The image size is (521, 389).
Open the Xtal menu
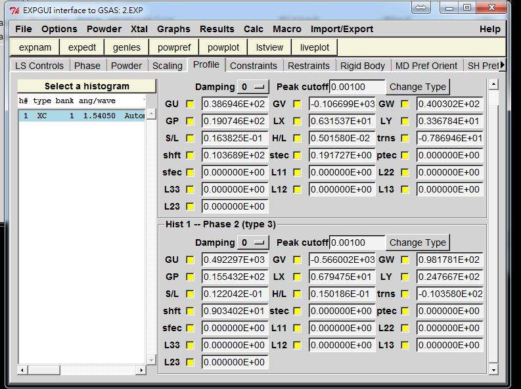click(x=139, y=29)
